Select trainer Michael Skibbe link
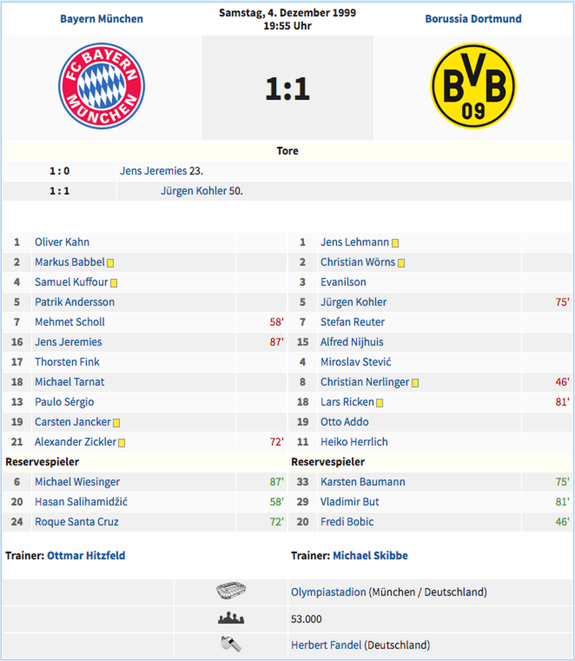Viewport: 575px width, 661px height. pos(370,556)
